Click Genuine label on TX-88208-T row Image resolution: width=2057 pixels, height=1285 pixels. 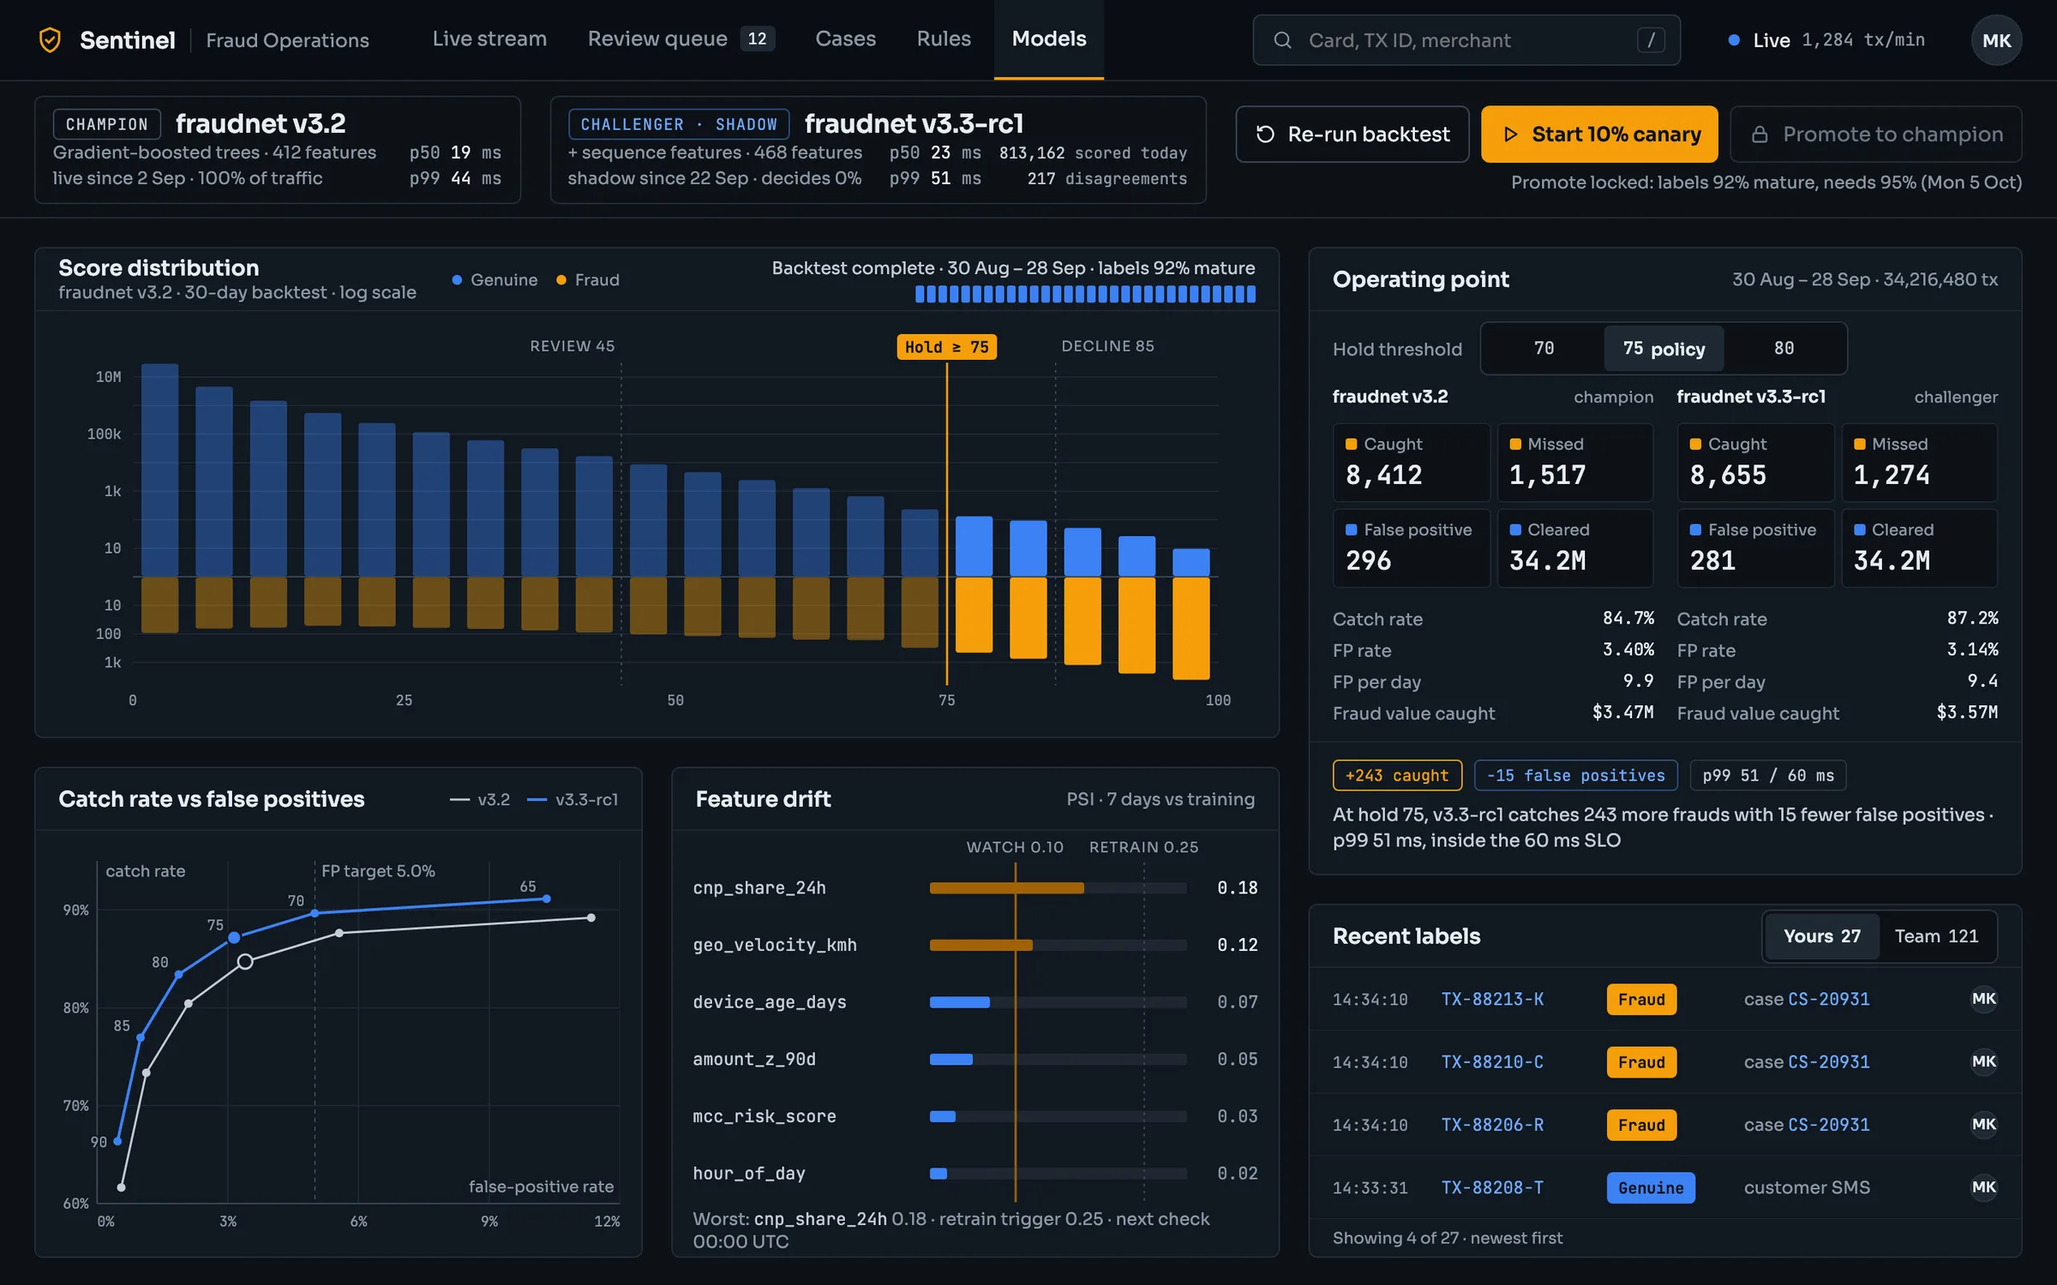(1651, 1187)
